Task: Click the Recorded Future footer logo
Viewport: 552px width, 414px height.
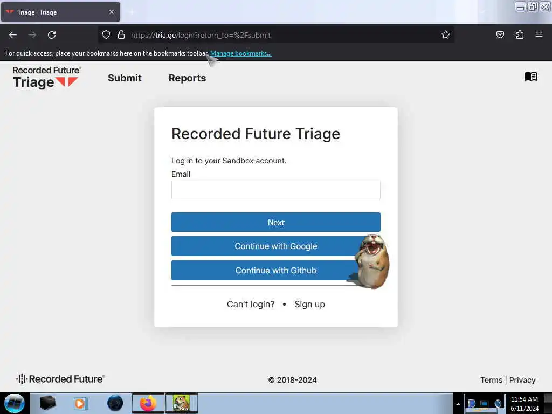Action: point(60,379)
